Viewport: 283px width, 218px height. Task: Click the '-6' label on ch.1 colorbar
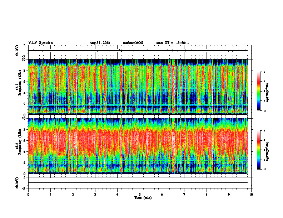264,72
